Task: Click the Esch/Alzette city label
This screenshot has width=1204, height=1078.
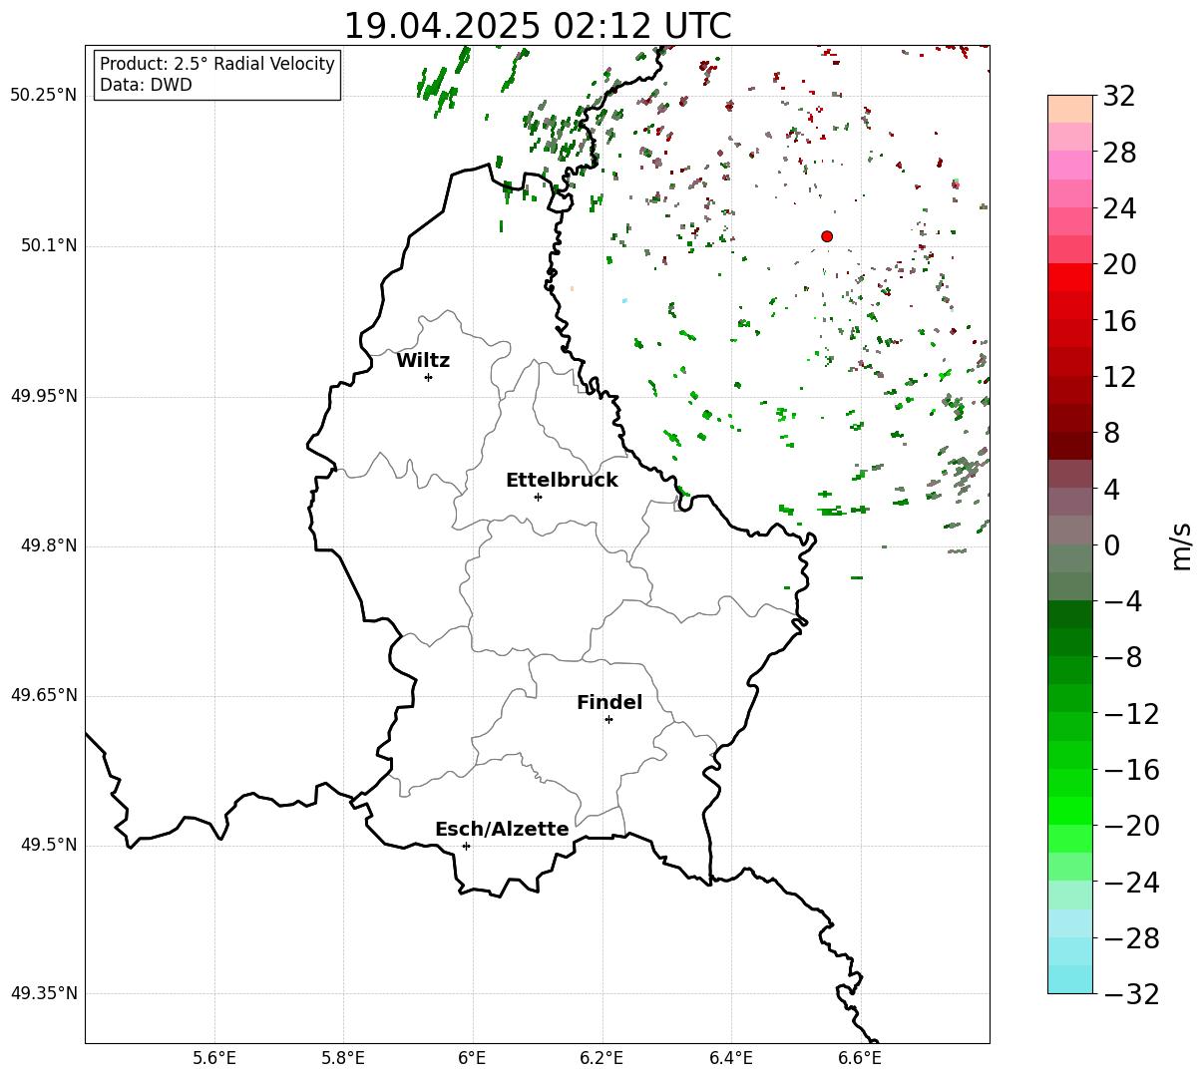Action: [502, 830]
